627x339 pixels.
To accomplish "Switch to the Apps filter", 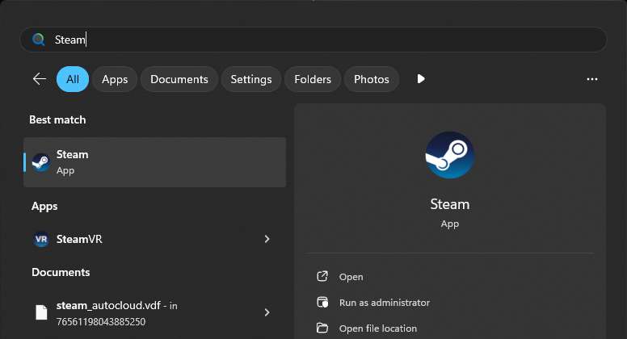I will coord(115,79).
